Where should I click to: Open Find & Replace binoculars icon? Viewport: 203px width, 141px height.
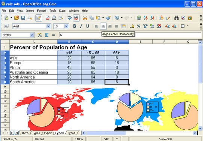176,18
